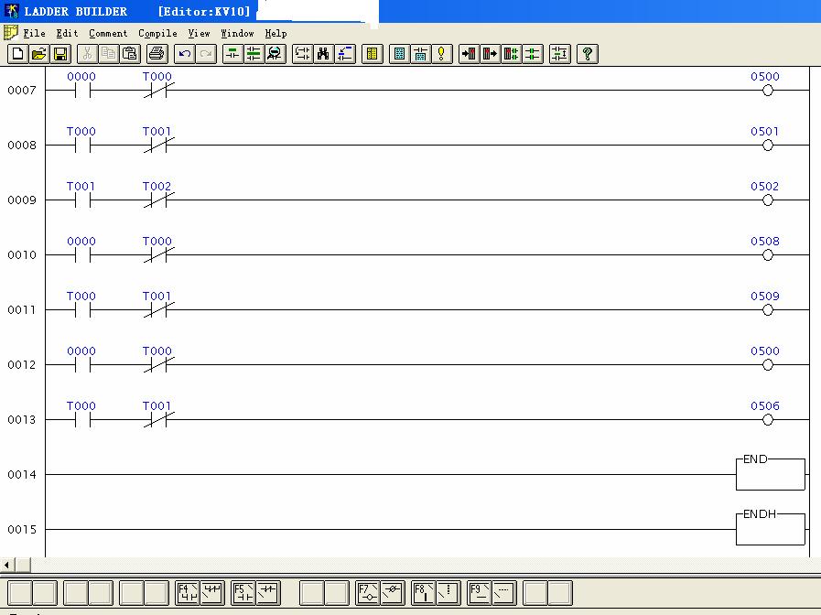Image resolution: width=821 pixels, height=615 pixels.
Task: Draw vertical connection line with F8
Action: point(424,592)
